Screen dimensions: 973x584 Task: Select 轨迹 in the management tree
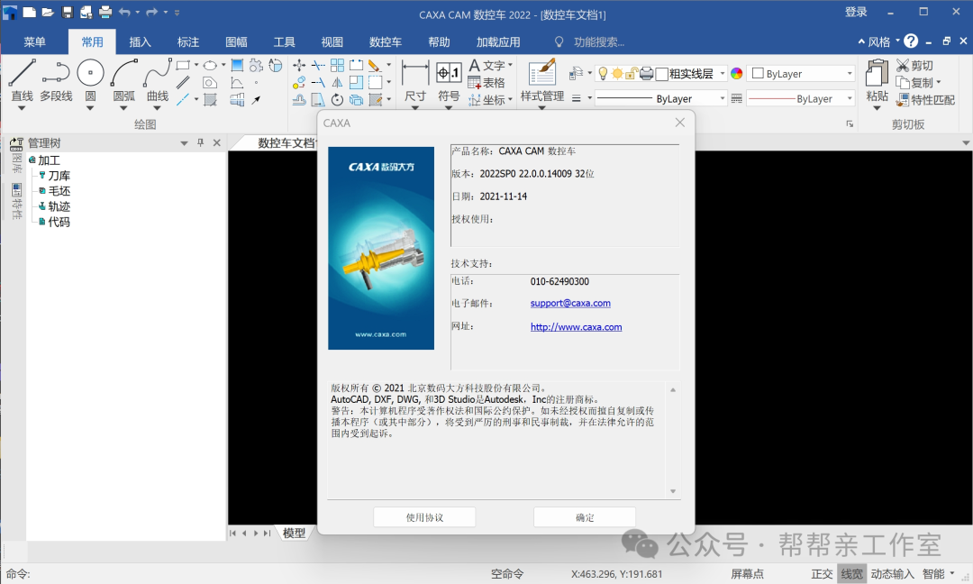click(59, 206)
